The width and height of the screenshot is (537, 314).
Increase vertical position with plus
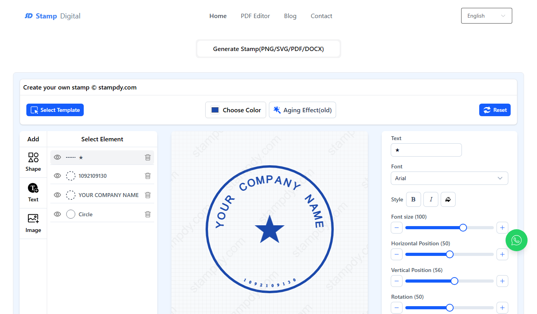pyautogui.click(x=502, y=281)
